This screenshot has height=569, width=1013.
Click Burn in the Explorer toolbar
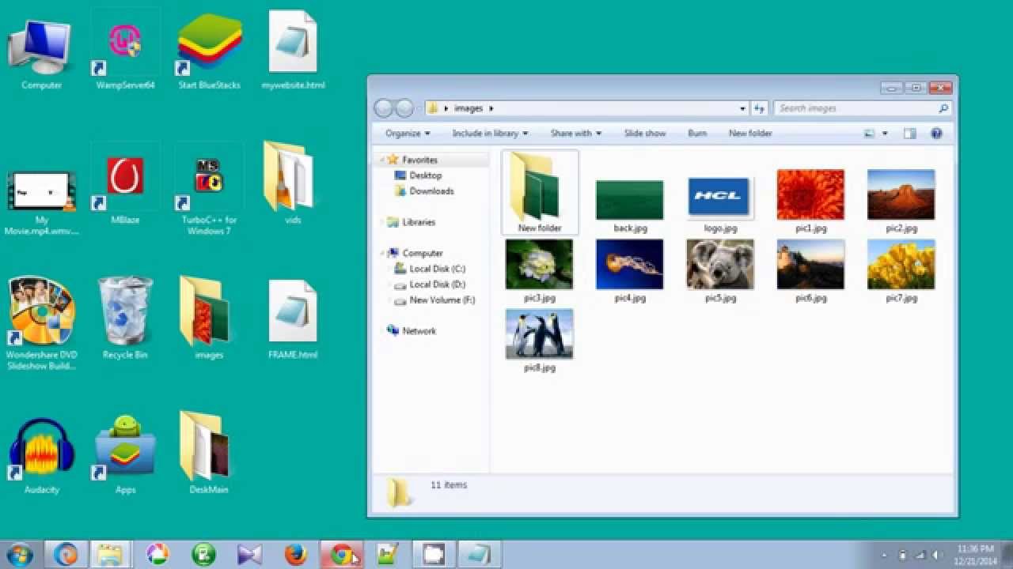[x=697, y=134]
